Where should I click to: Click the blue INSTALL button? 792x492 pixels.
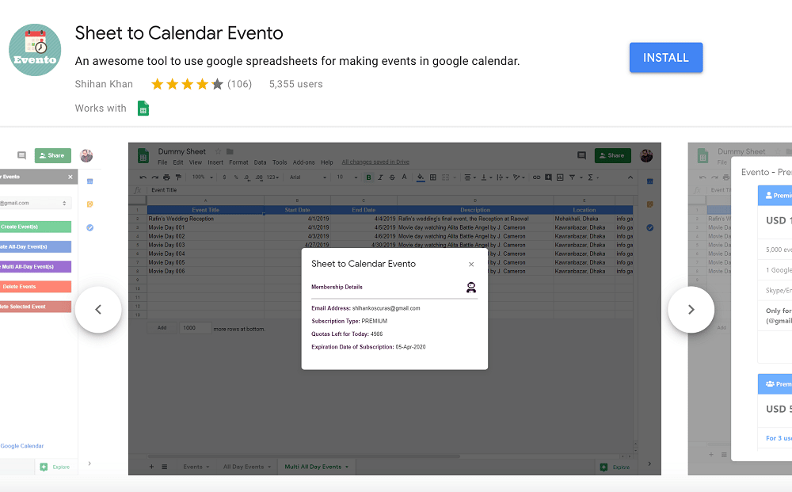(666, 58)
